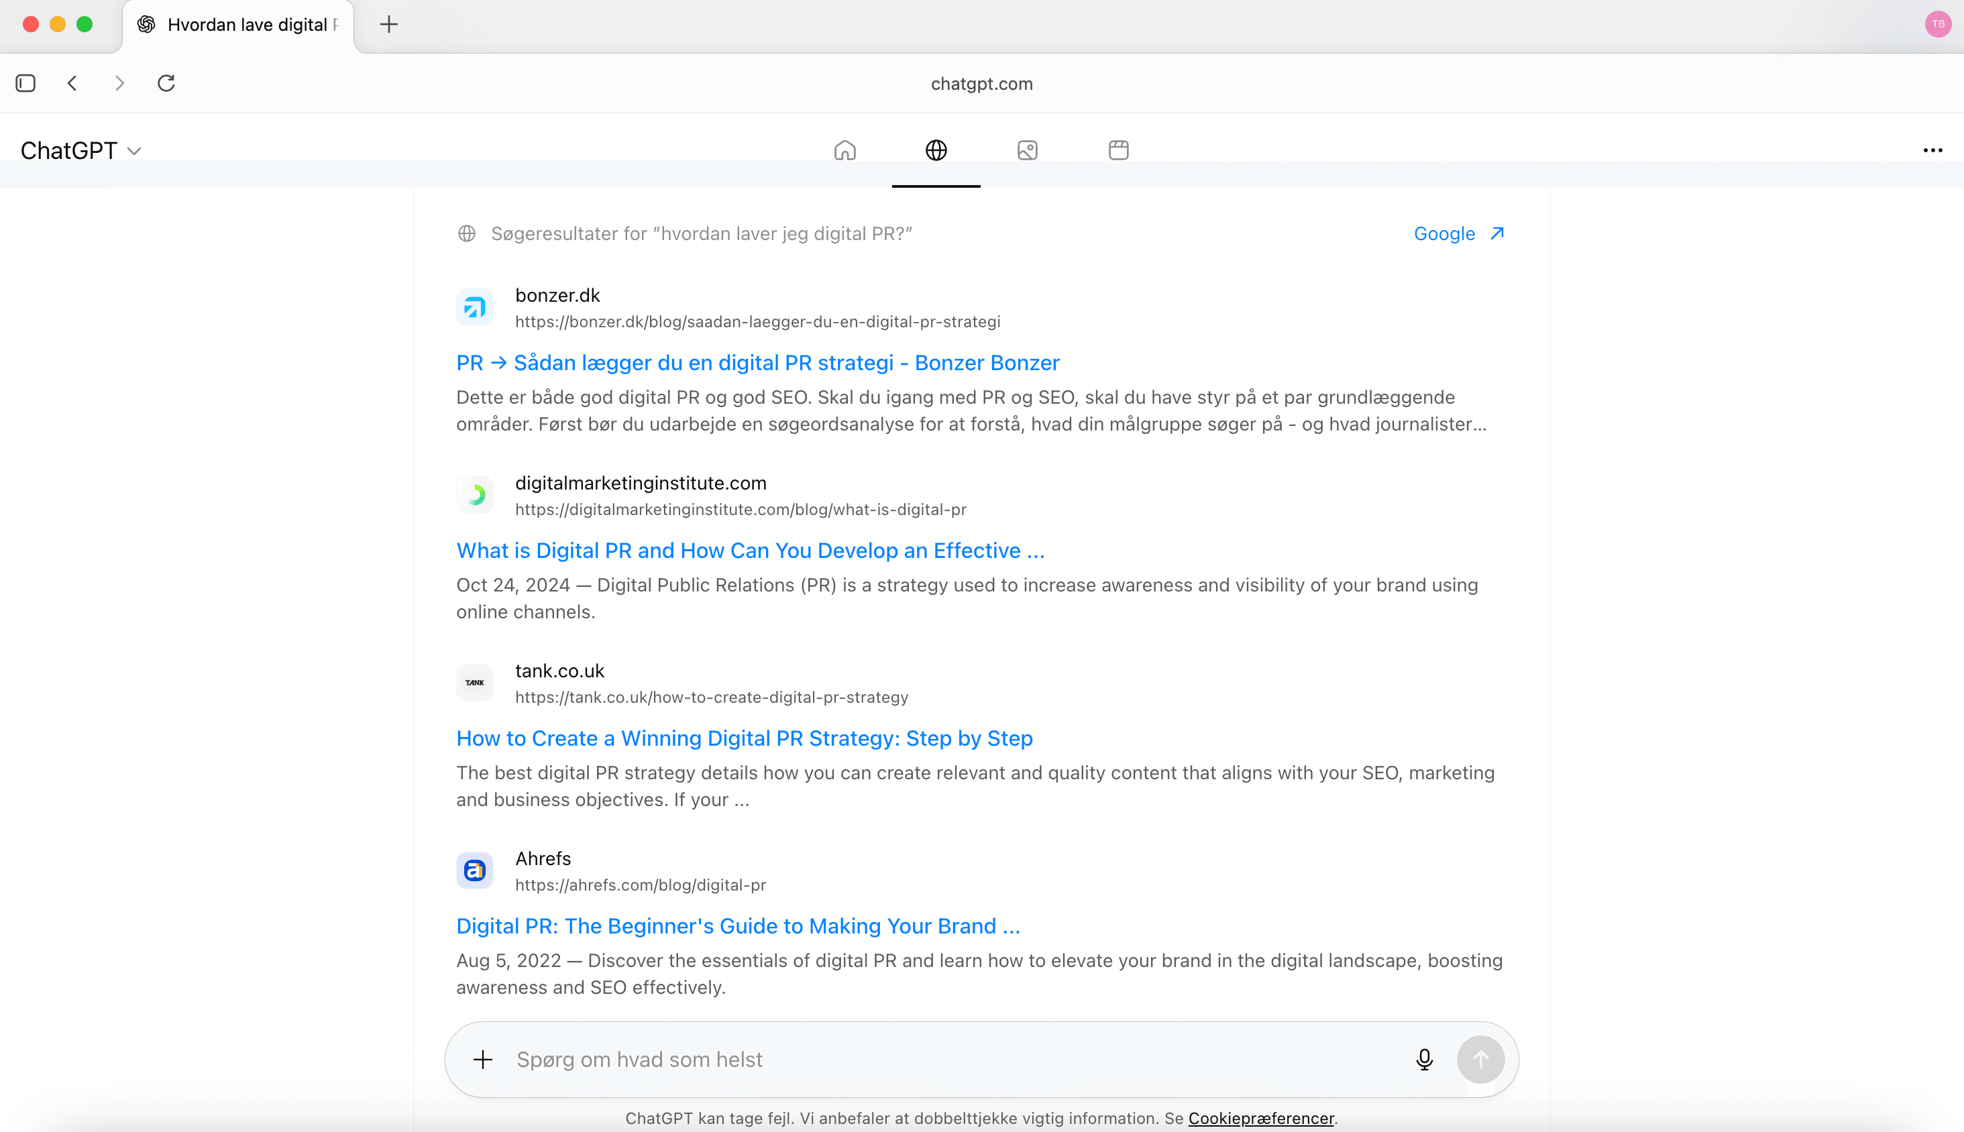Open 'How to Create a Winning Digital PR Strategy'
Screen dimensions: 1964x1132
tap(744, 738)
